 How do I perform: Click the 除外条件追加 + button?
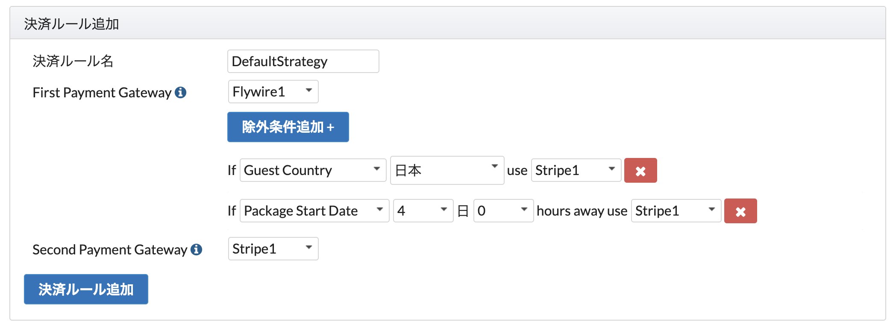(x=288, y=127)
